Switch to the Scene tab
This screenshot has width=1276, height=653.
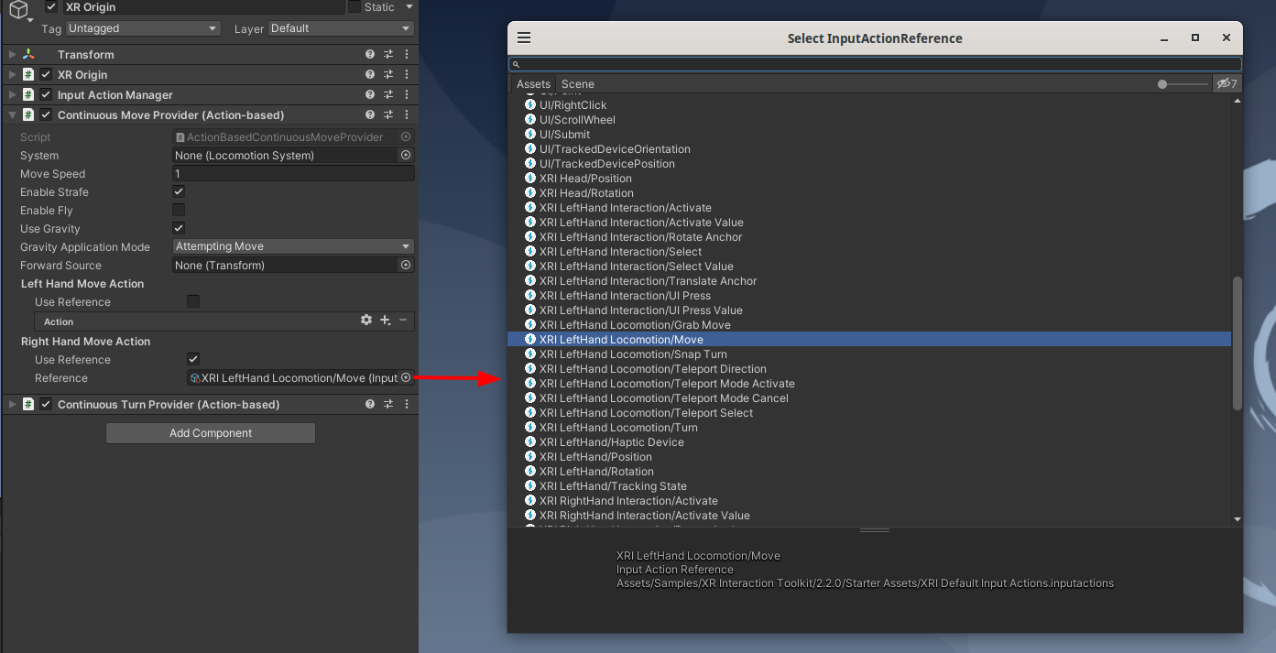tap(577, 84)
